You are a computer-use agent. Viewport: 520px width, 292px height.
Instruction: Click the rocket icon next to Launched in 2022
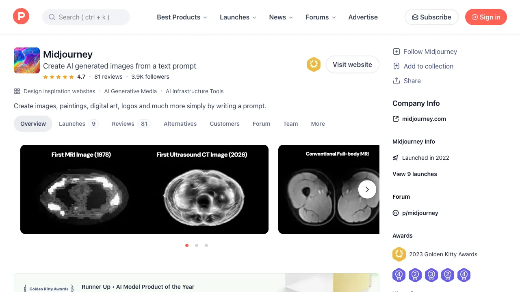point(396,158)
